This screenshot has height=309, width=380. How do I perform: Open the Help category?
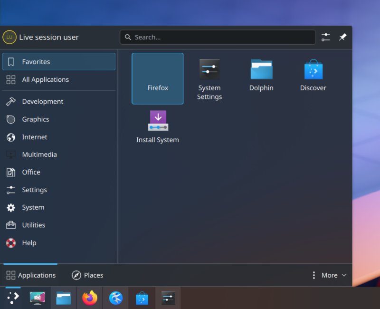pos(29,243)
